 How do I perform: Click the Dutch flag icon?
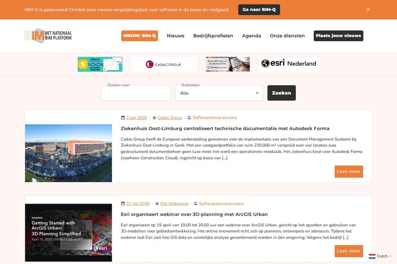tap(372, 256)
